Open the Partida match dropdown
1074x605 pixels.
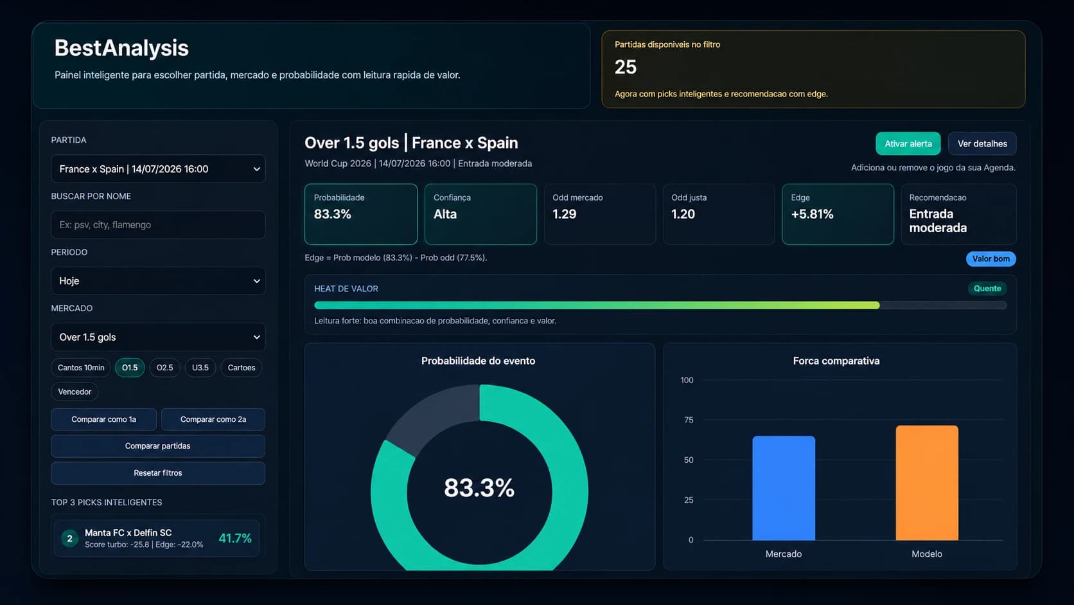[158, 169]
